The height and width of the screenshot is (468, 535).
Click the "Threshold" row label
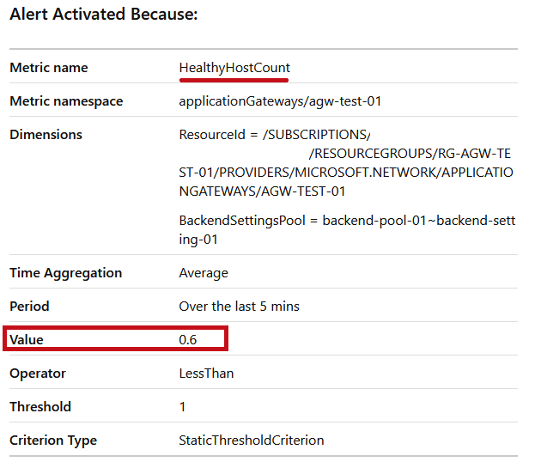pyautogui.click(x=40, y=407)
